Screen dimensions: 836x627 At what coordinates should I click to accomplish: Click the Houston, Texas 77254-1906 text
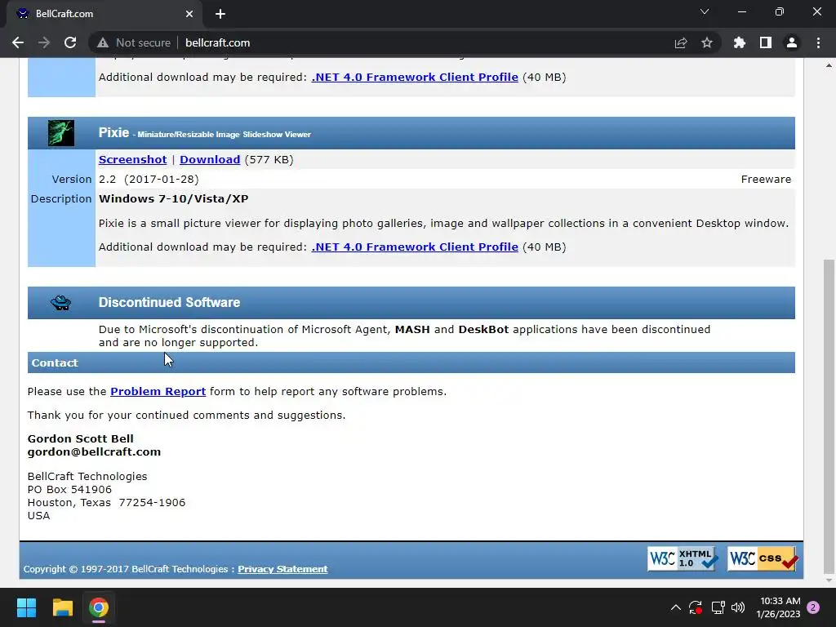pos(107,503)
